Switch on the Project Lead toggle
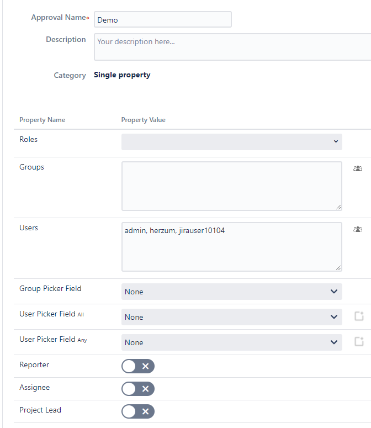This screenshot has height=428, width=371. tap(138, 411)
